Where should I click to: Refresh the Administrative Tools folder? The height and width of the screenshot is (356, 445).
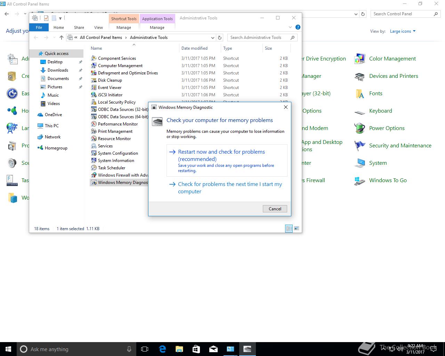pos(220,38)
